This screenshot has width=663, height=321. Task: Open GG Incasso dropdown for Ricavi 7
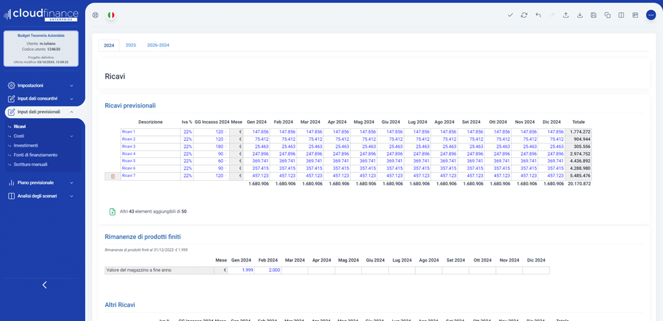point(225,176)
